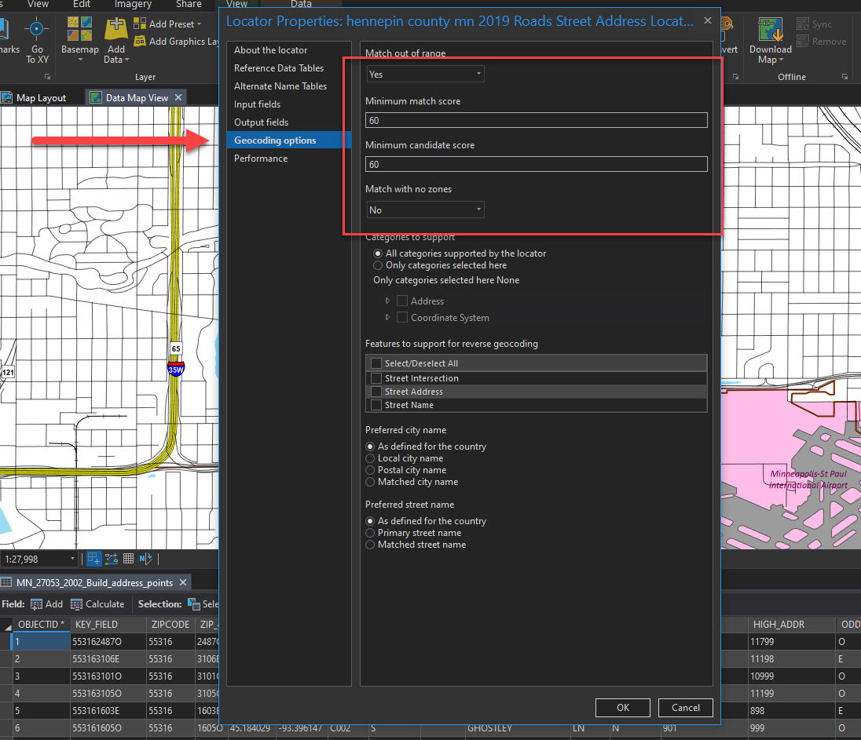Image resolution: width=861 pixels, height=740 pixels.
Task: Choose Primary street name option
Action: tap(370, 533)
